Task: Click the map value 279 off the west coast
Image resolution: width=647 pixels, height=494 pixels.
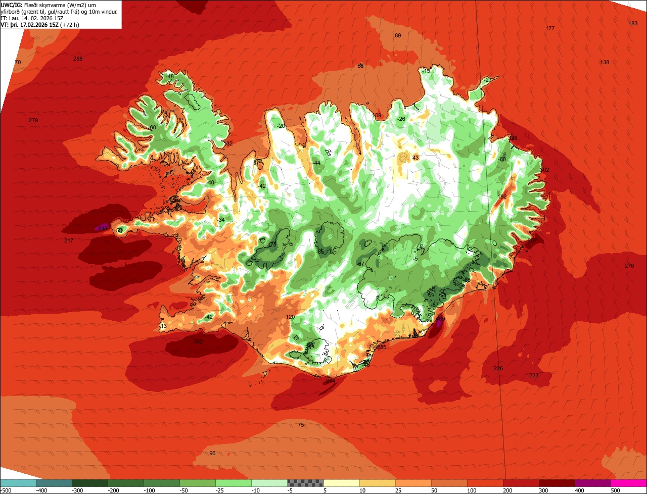Action: coord(33,120)
